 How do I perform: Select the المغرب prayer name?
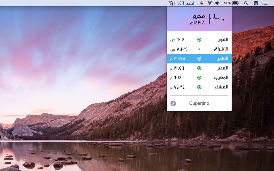(221, 78)
